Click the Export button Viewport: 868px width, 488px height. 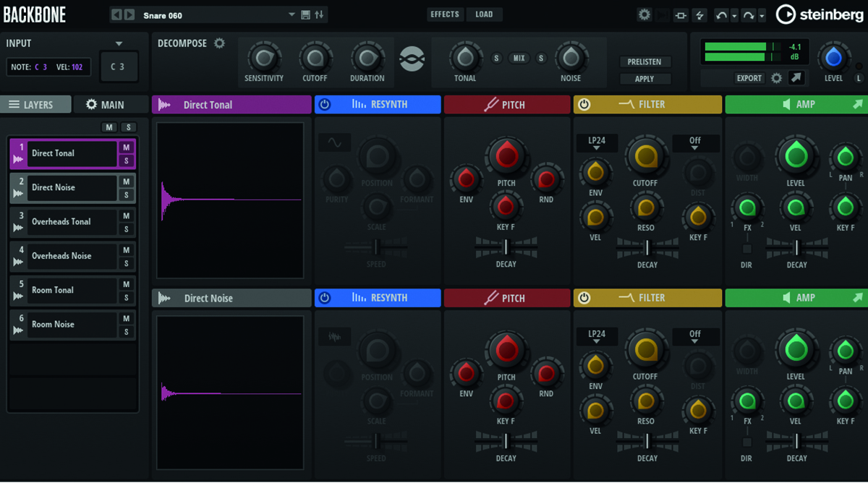[749, 78]
